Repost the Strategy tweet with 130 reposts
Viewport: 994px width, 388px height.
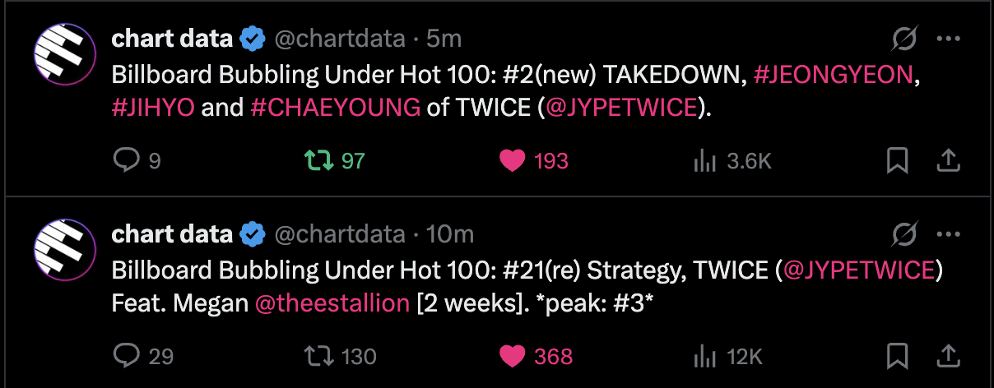[x=319, y=356]
